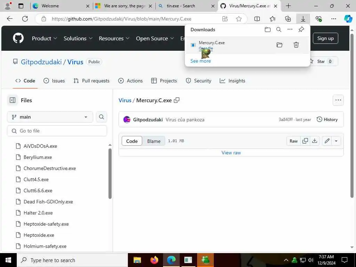Switch to Welcome browser tab
Image resolution: width=356 pixels, height=267 pixels.
61,6
